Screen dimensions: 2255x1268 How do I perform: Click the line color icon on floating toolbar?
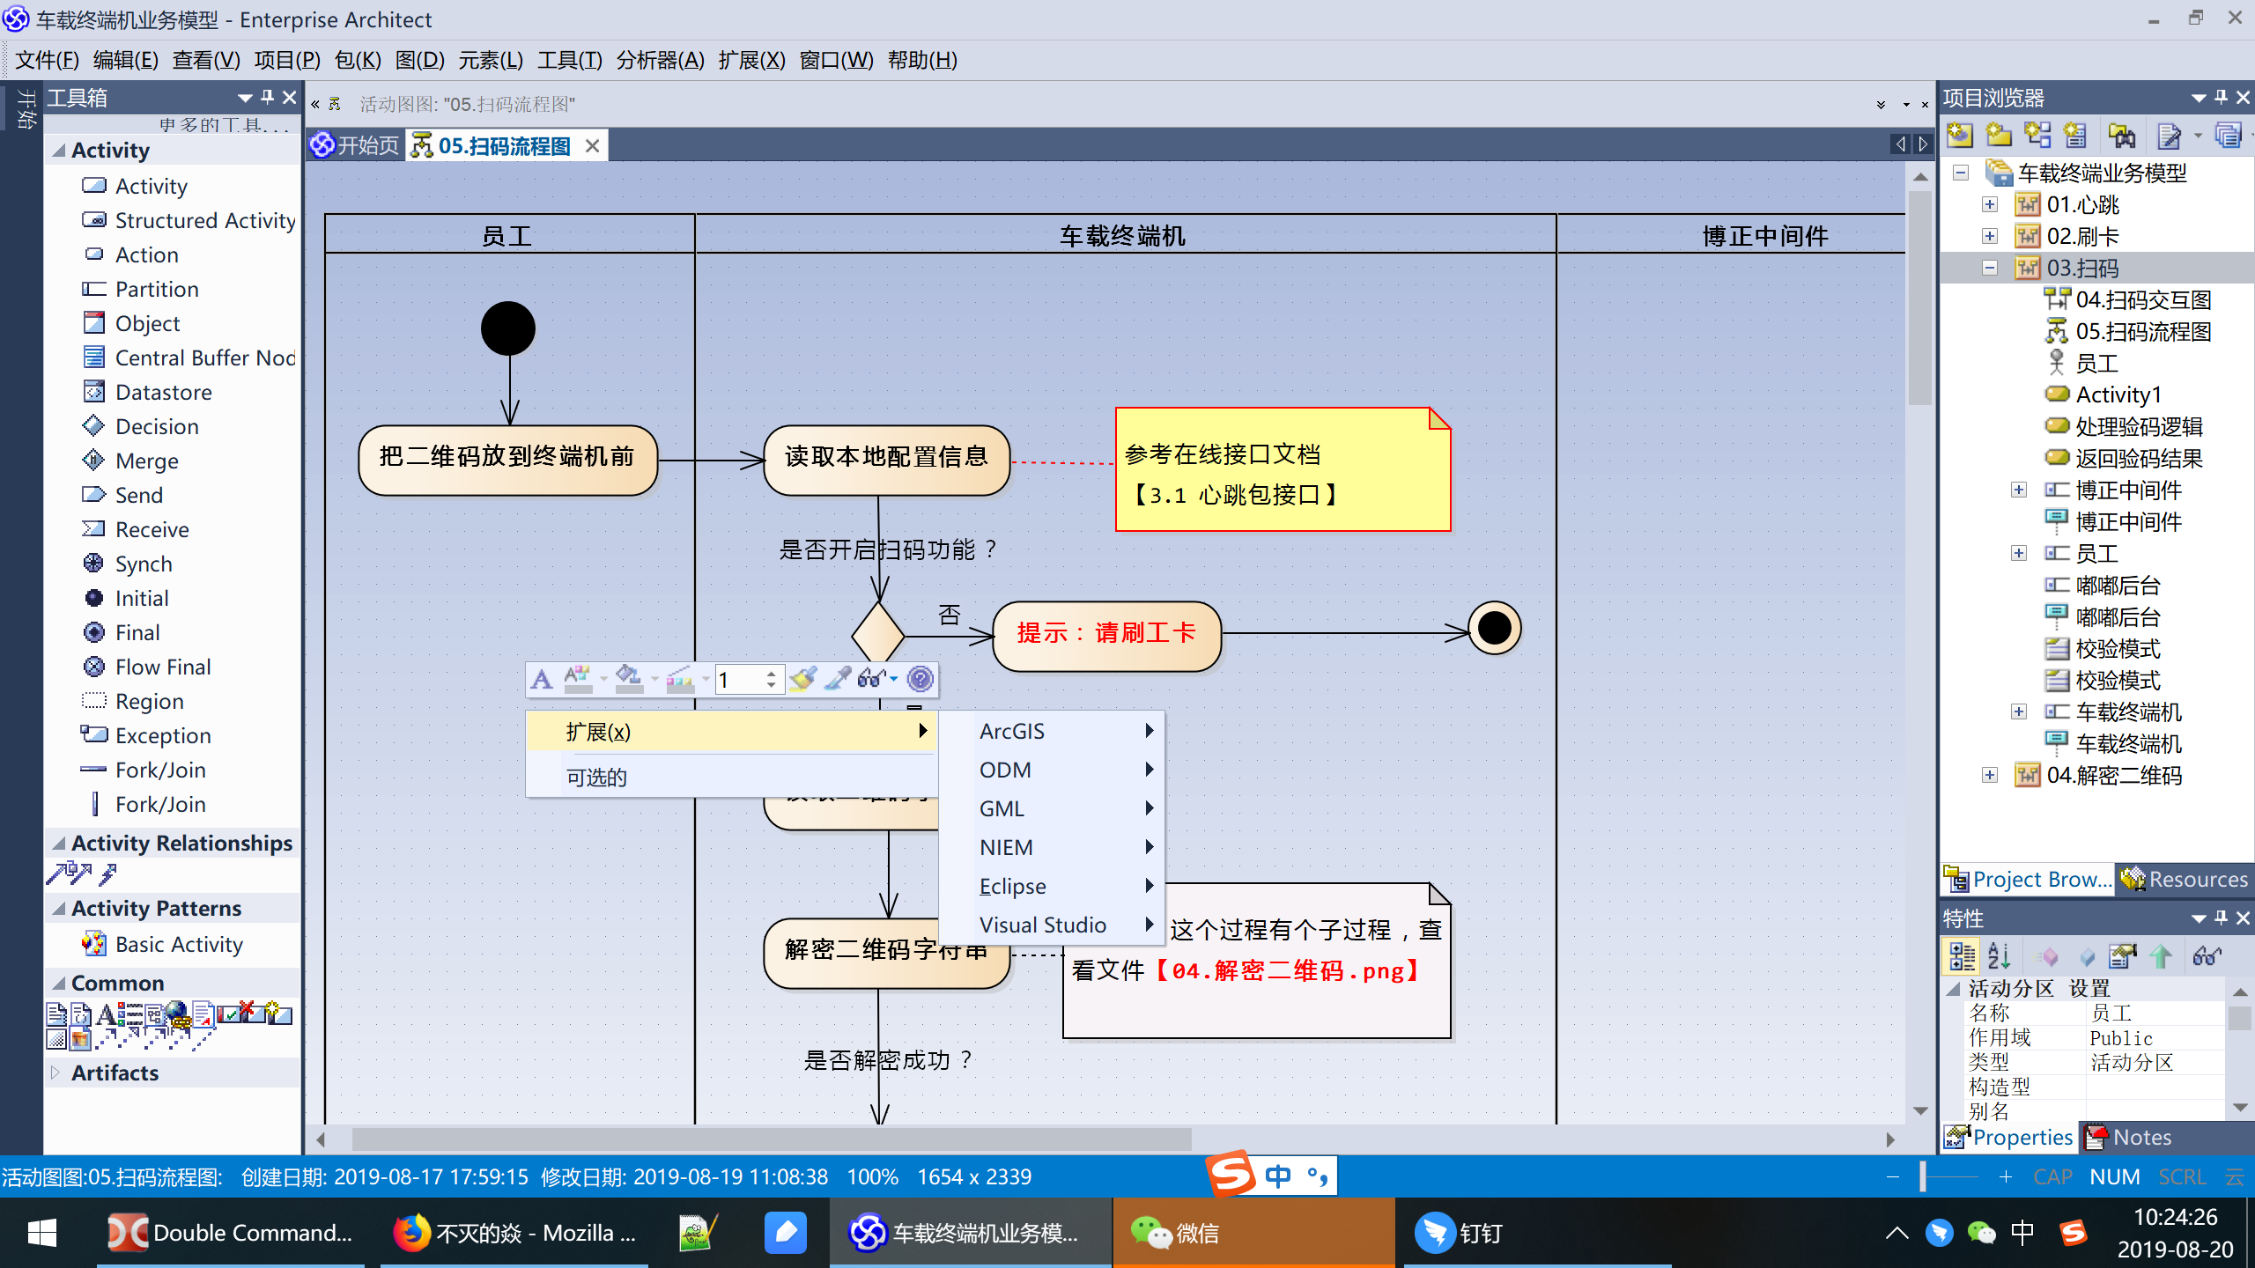680,679
